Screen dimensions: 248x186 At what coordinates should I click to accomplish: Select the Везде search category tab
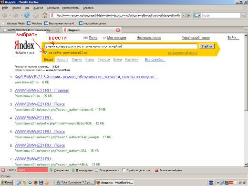pos(48,60)
